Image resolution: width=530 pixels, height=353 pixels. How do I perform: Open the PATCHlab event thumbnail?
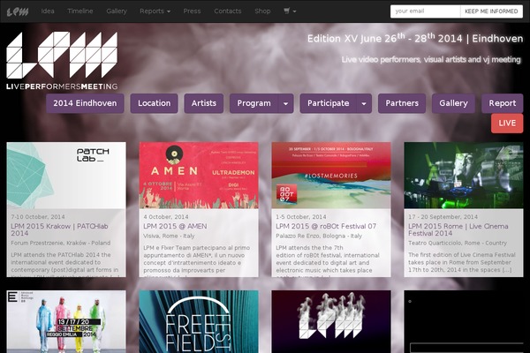(x=66, y=176)
